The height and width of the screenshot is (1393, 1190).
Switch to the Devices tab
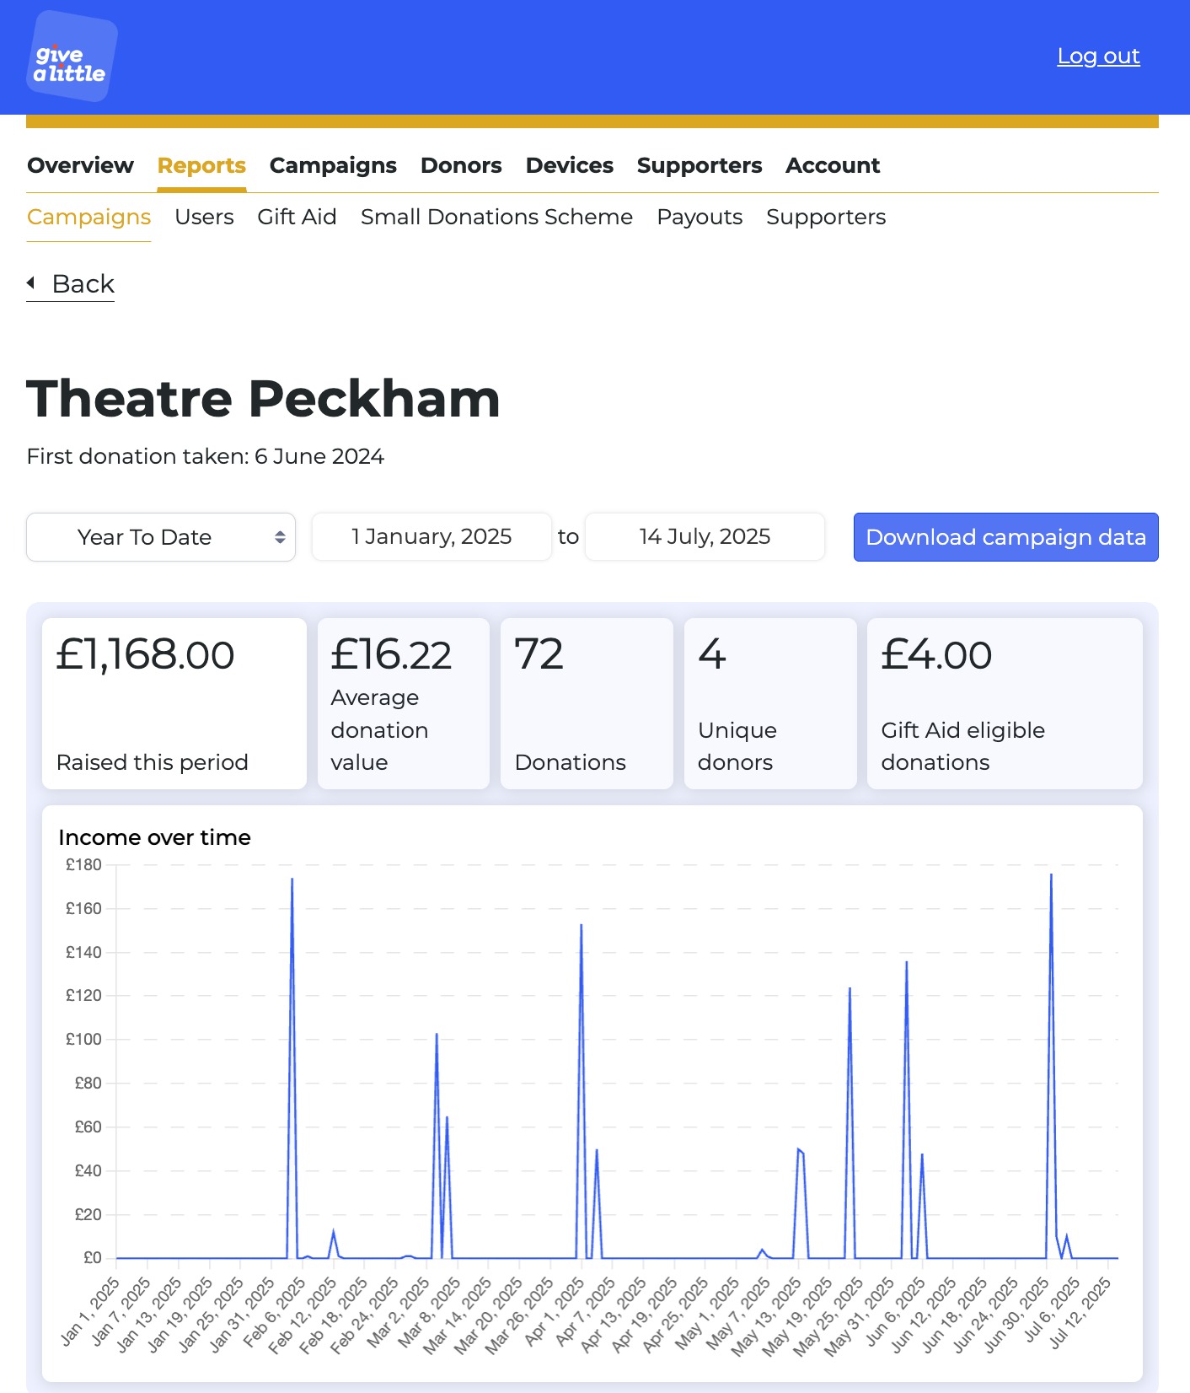569,165
